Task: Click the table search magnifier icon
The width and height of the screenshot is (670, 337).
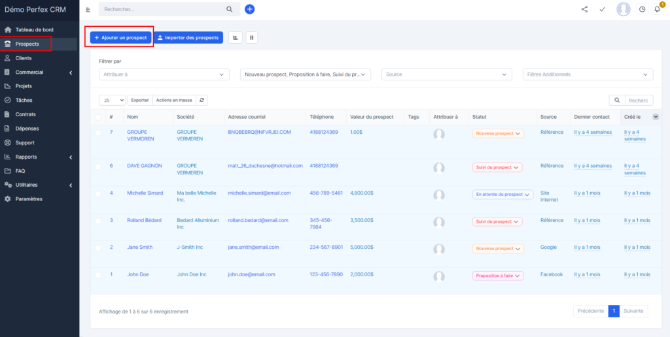Action: pyautogui.click(x=616, y=100)
